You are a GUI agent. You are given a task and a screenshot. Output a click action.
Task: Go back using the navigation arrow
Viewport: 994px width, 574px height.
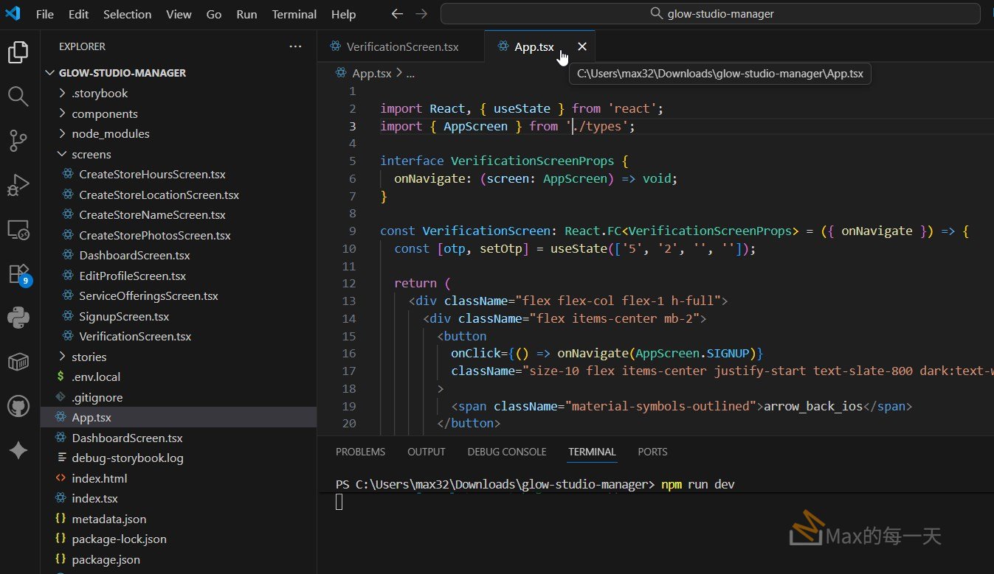397,14
